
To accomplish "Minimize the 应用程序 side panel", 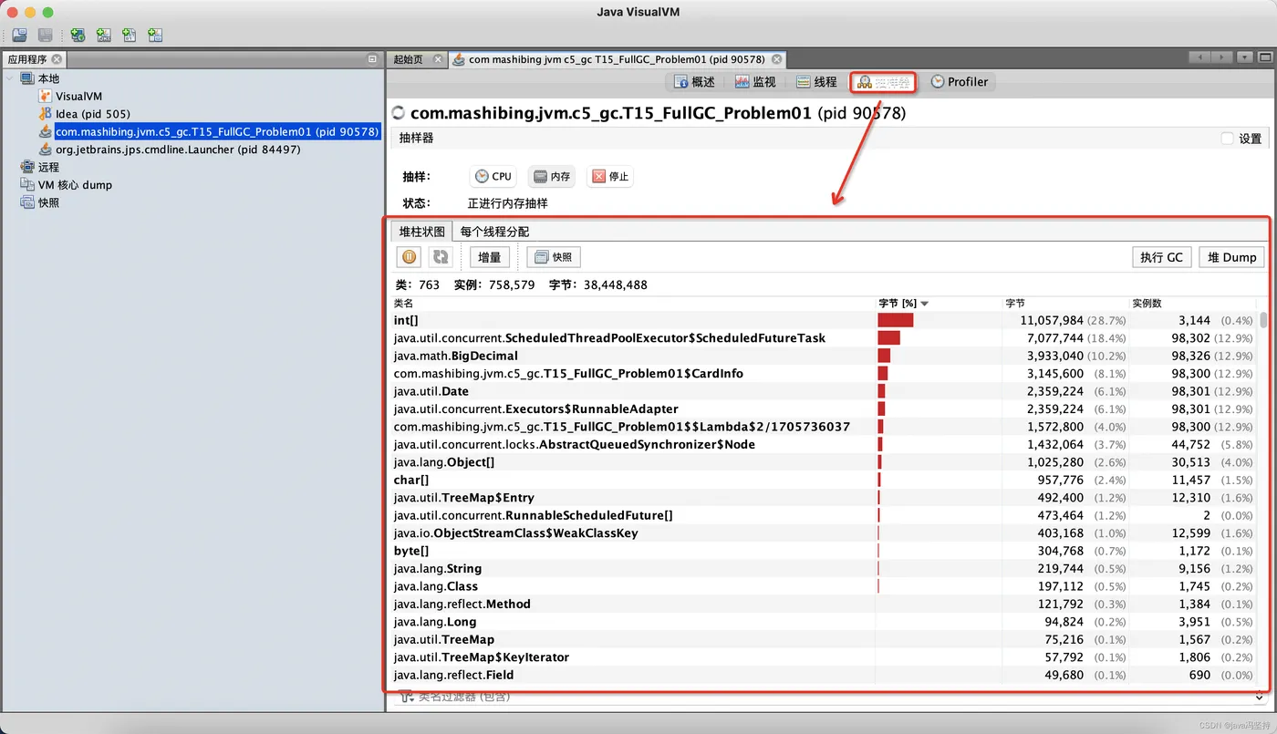I will [x=372, y=59].
